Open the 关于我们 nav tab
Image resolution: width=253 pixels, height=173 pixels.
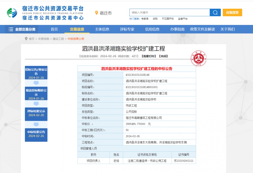click(227, 29)
